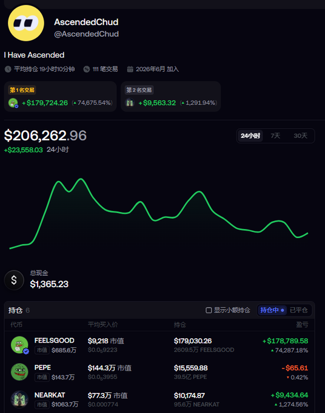The width and height of the screenshot is (325, 413).
Task: Open the NEARKAT token icon
Action: (x=19, y=399)
